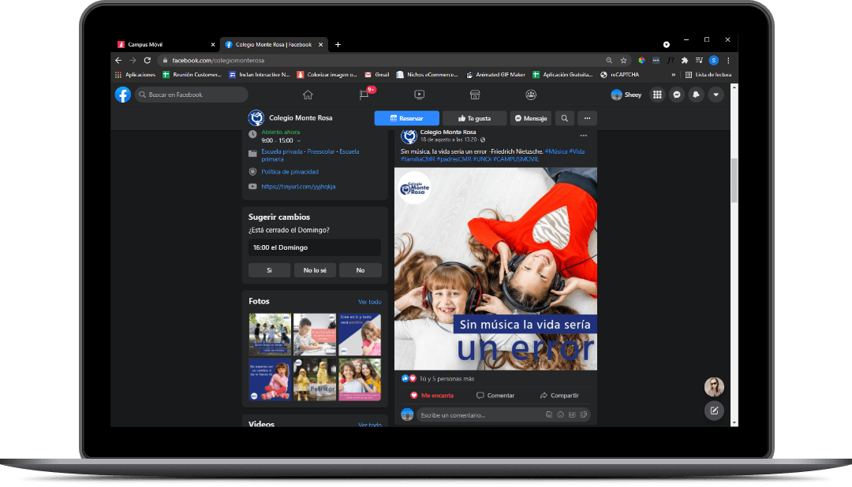Screen dimensions: 852x487
Task: Click the browser forward arrow
Action: 133,60
